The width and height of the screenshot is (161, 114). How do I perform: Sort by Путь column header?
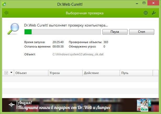(x=136, y=73)
